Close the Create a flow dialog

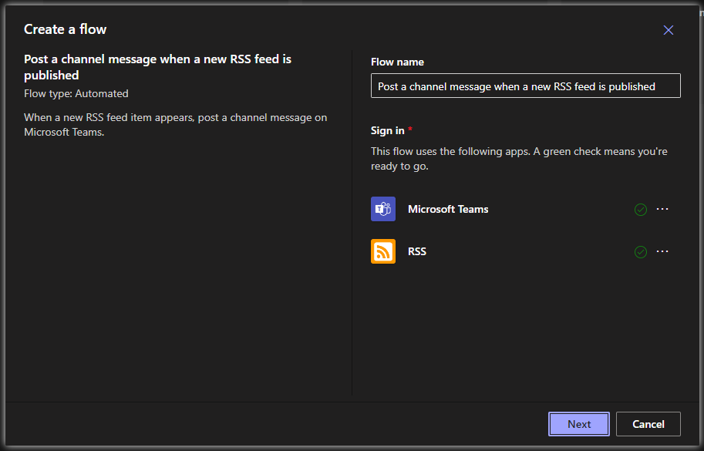coord(668,30)
